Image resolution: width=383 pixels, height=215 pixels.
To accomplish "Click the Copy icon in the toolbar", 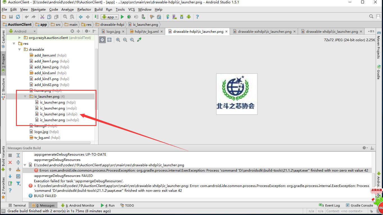I will tap(49, 17).
